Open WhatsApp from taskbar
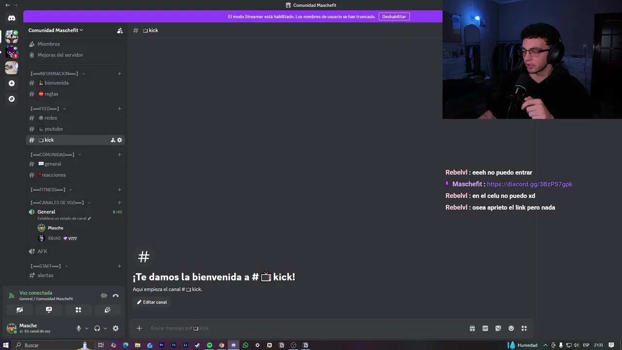This screenshot has width=622, height=350. point(245,345)
